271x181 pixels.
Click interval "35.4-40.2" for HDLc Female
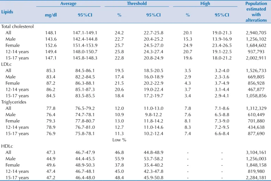[x=153, y=165]
